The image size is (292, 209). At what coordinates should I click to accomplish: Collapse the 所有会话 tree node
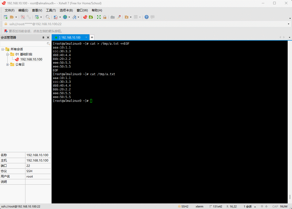3,49
